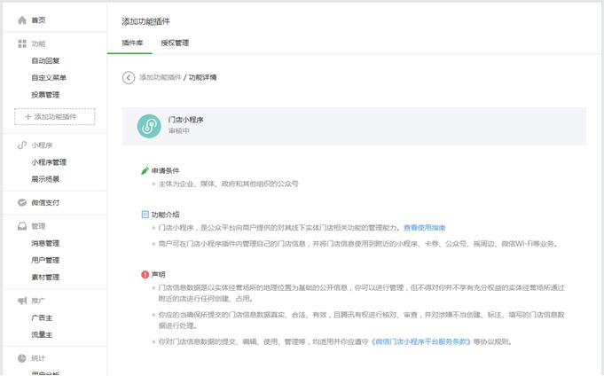Click the 添加功能插件 dashed button
Viewport: 604px width, 376px height.
pyautogui.click(x=55, y=117)
